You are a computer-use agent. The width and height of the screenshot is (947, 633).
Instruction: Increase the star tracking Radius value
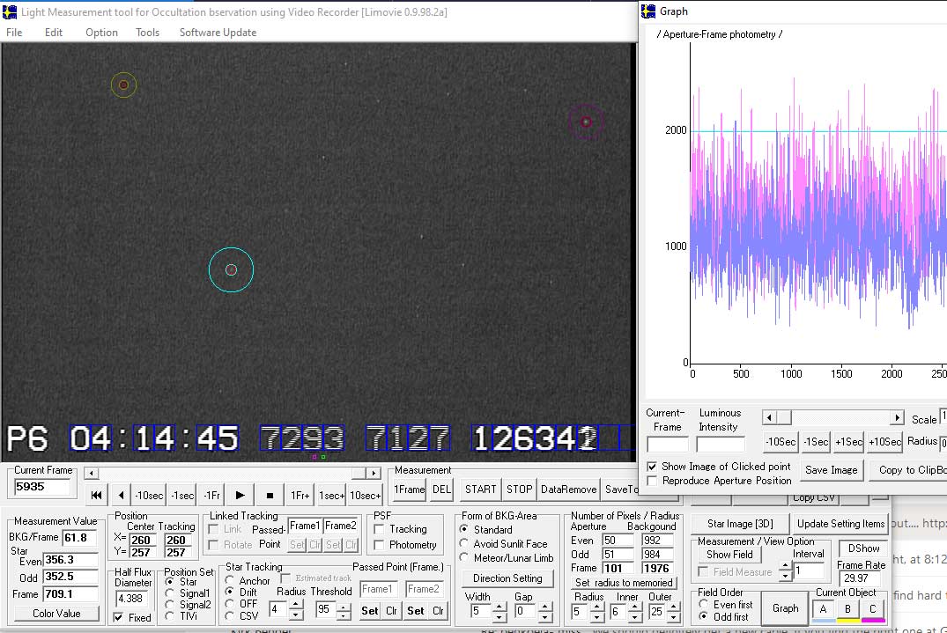click(x=296, y=606)
